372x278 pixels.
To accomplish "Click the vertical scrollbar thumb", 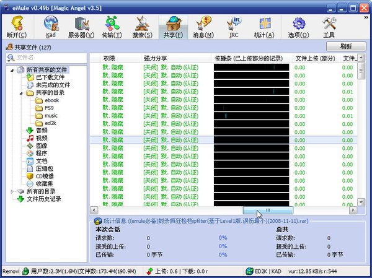I will [x=361, y=71].
